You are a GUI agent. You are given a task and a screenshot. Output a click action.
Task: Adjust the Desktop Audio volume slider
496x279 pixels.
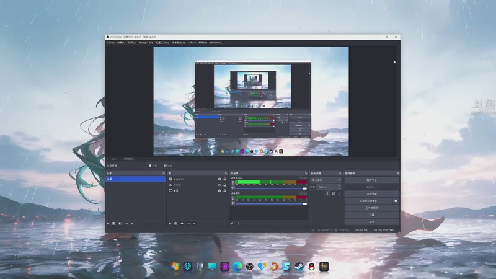coord(272,204)
